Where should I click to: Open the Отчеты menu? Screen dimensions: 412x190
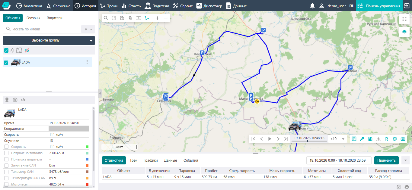(x=131, y=6)
